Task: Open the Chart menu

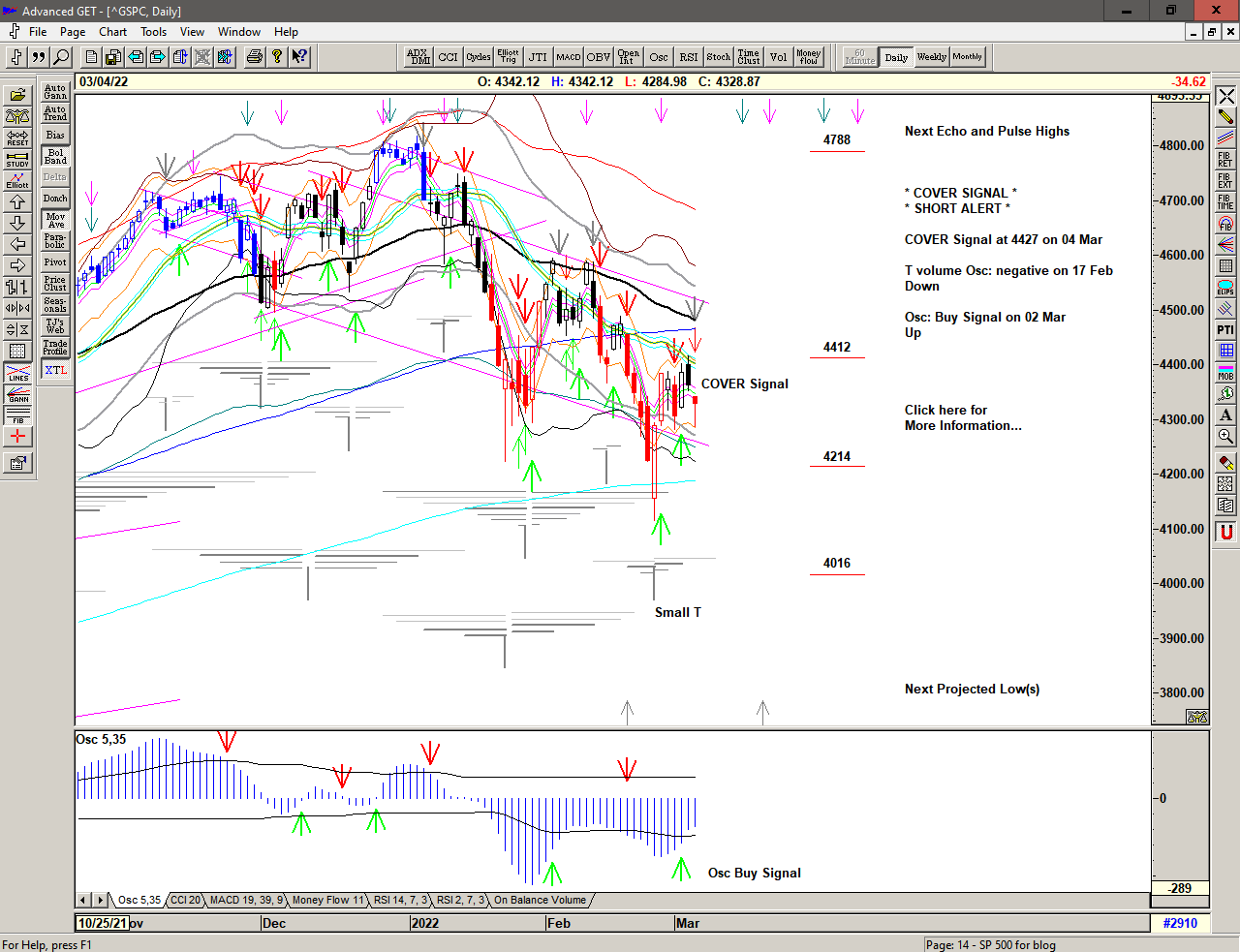Action: click(x=112, y=32)
